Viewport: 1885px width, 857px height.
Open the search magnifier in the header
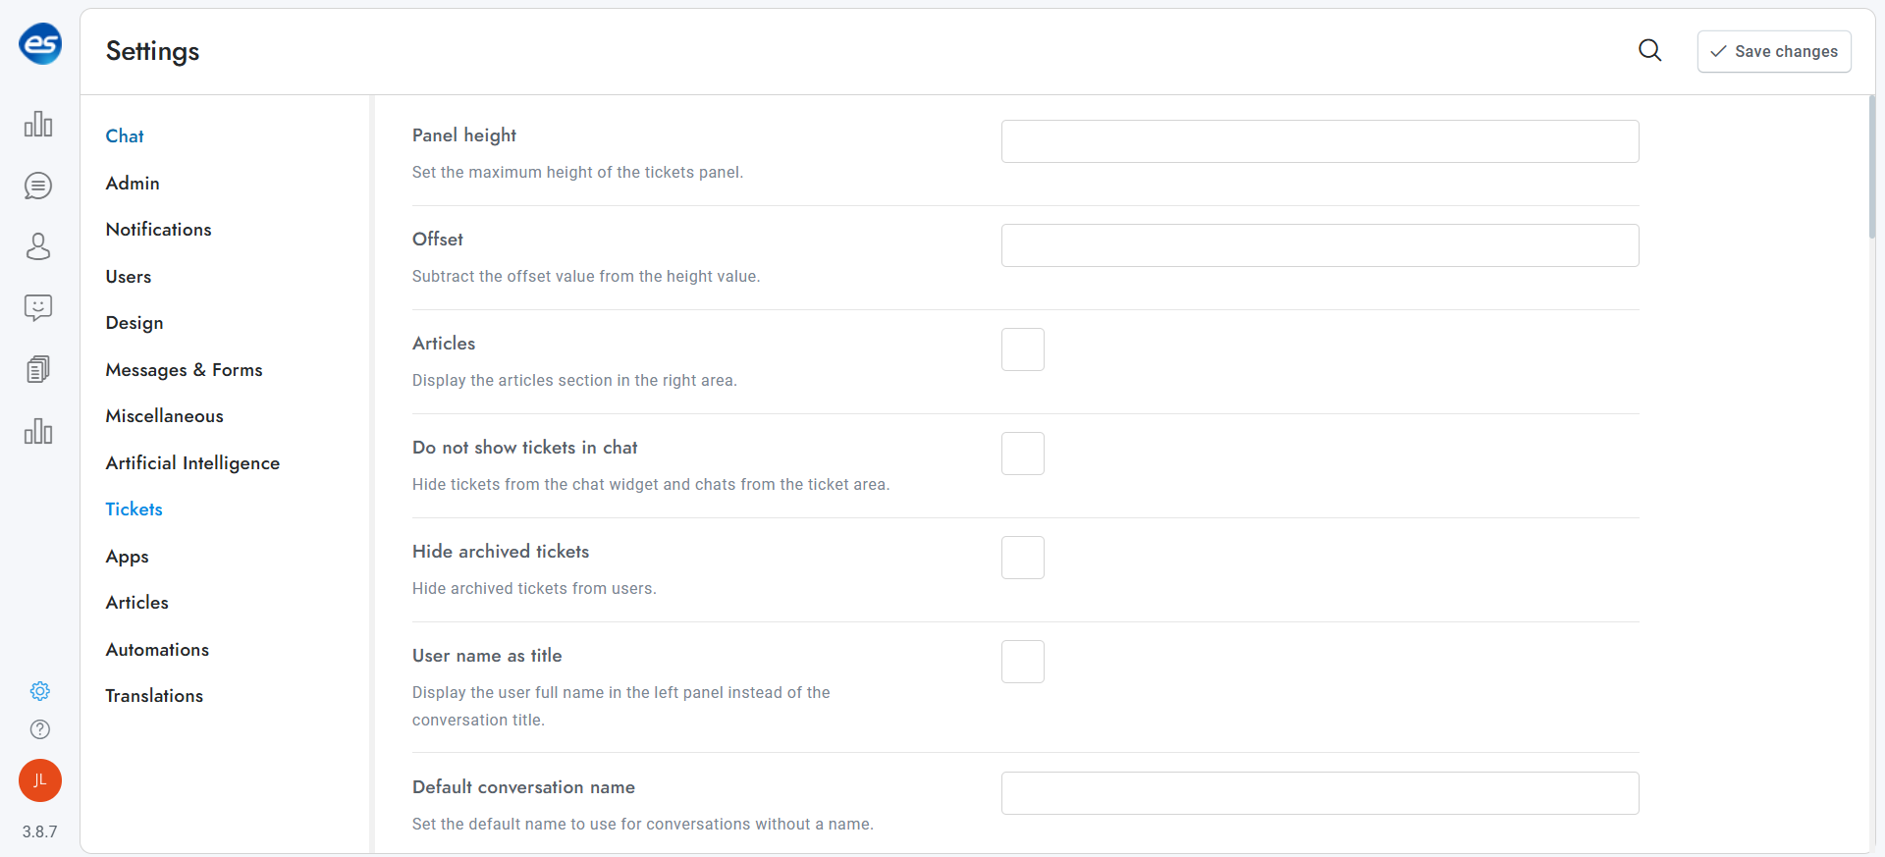(x=1650, y=50)
